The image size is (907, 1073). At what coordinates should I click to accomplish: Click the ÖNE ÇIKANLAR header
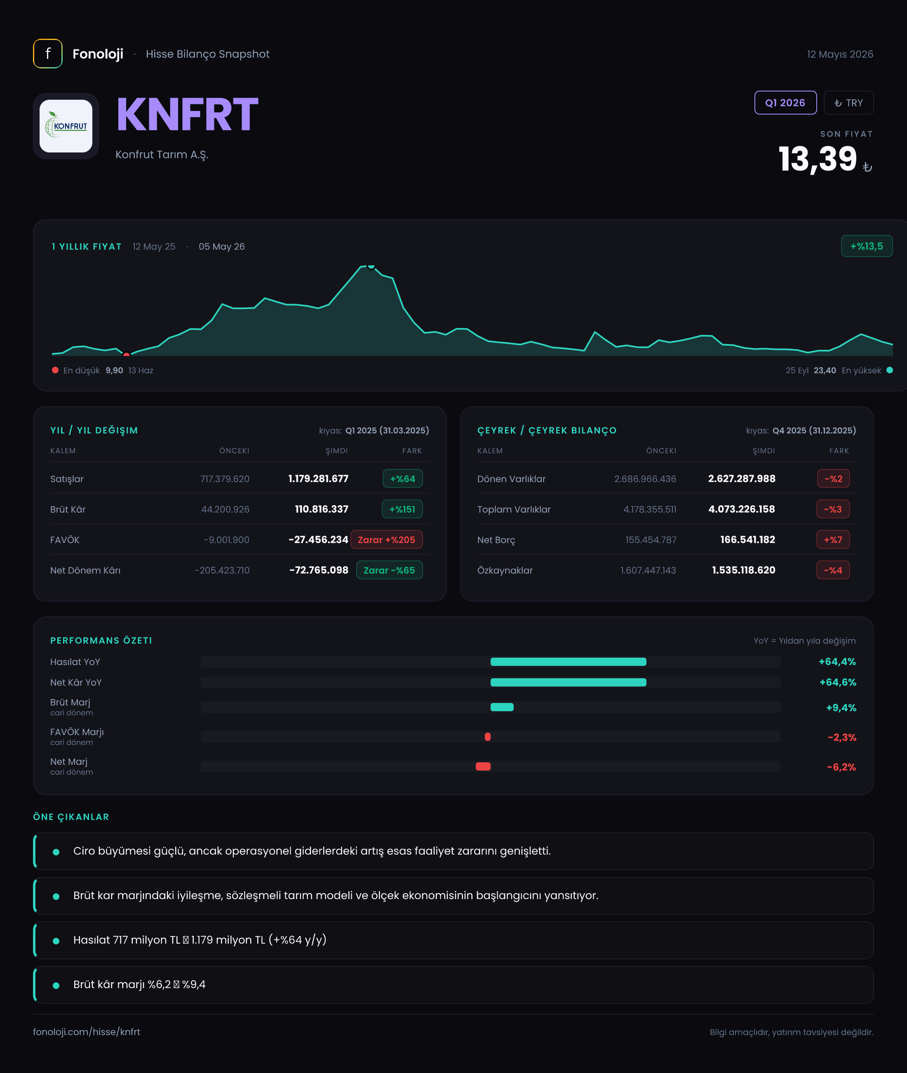pos(71,817)
